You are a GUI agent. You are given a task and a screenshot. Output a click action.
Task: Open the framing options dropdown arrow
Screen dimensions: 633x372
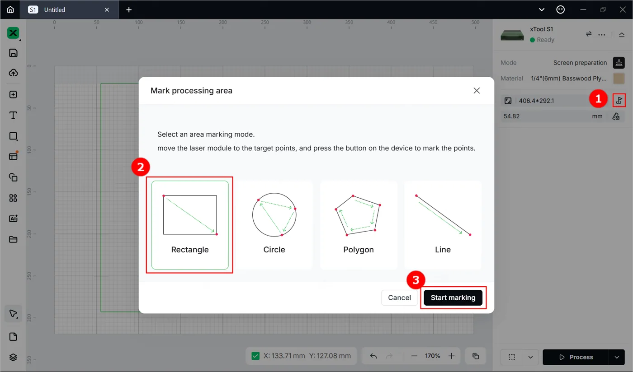click(x=530, y=357)
